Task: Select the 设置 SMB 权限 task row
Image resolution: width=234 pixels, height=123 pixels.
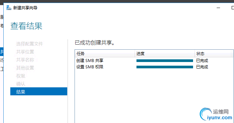Action: pyautogui.click(x=154, y=67)
